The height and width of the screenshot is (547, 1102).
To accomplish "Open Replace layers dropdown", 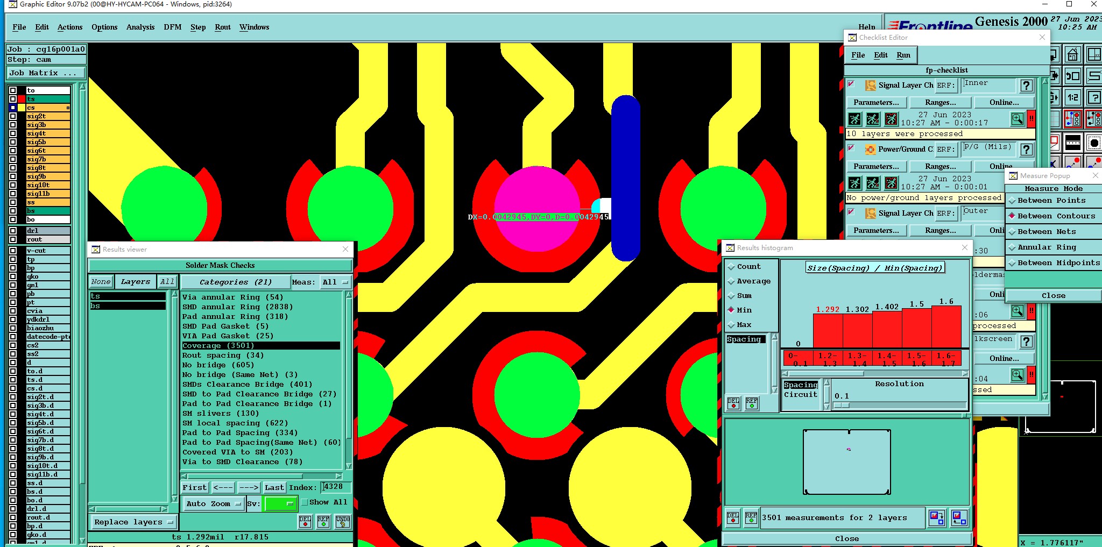I will pyautogui.click(x=133, y=522).
